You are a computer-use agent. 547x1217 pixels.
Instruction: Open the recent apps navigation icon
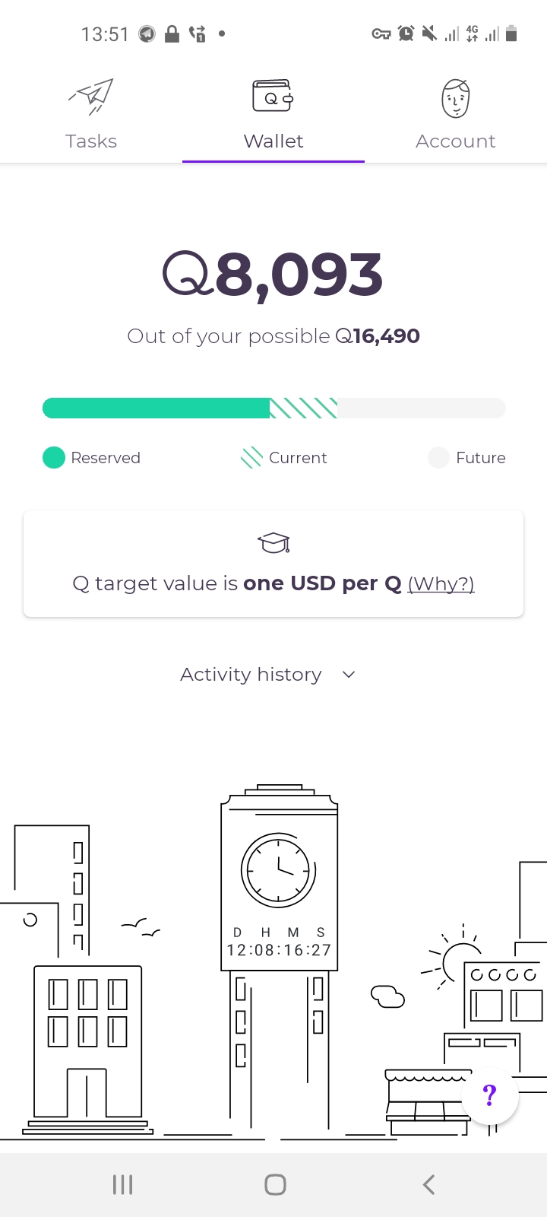[122, 1184]
